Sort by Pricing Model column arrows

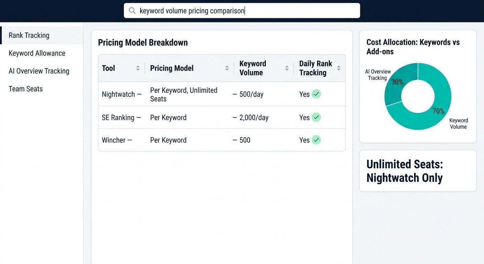227,68
